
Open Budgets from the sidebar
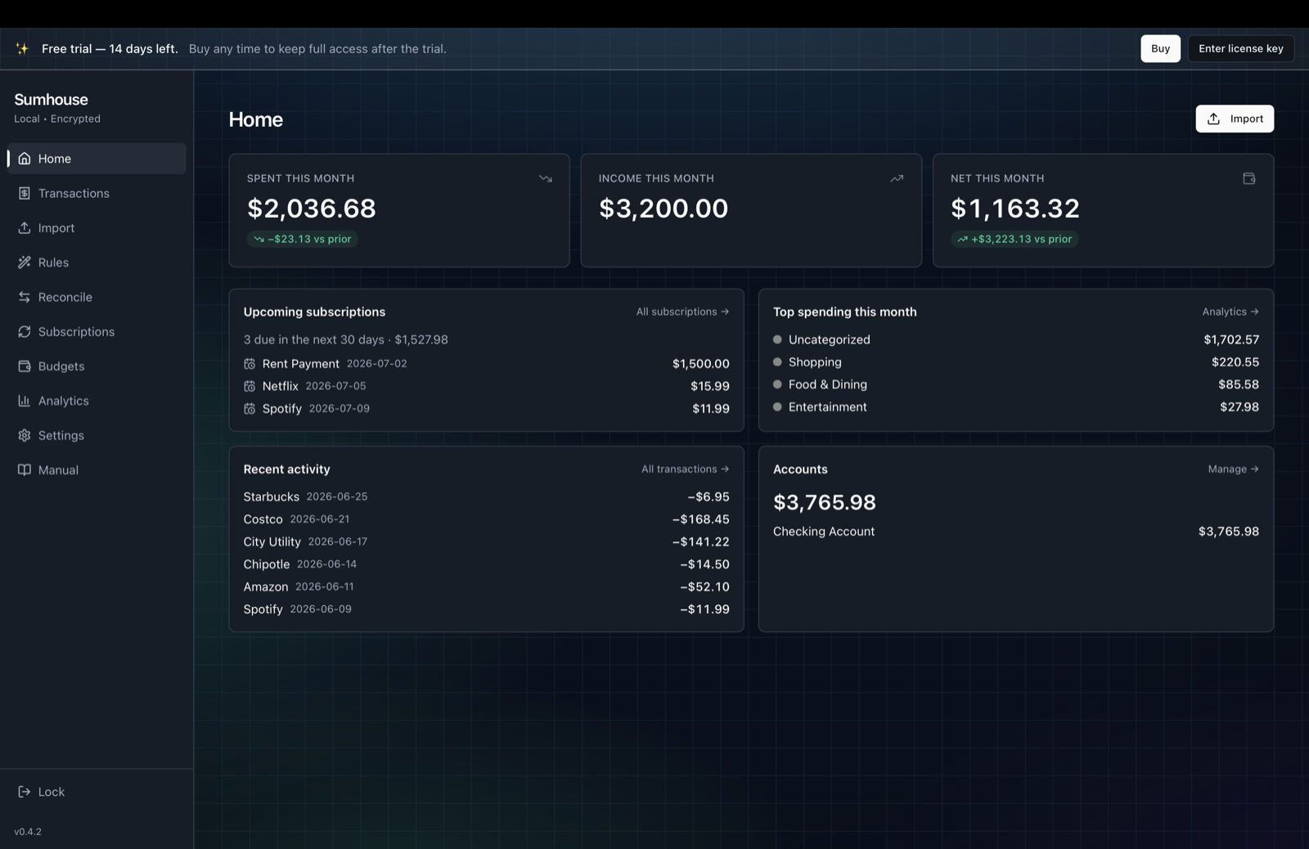(x=97, y=366)
